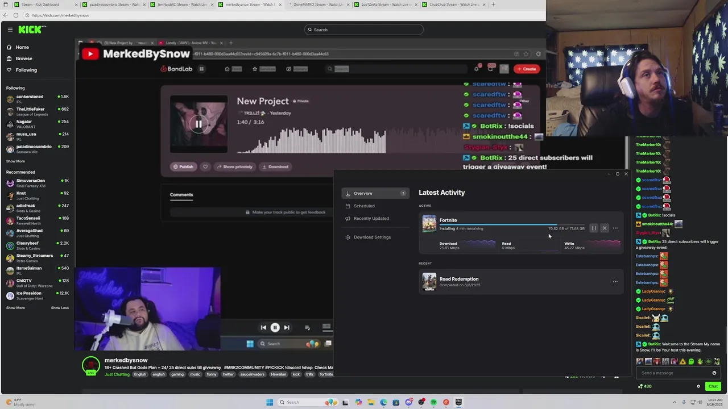728x409 pixels.
Task: Pause the BandLab track cover player
Action: pos(198,124)
